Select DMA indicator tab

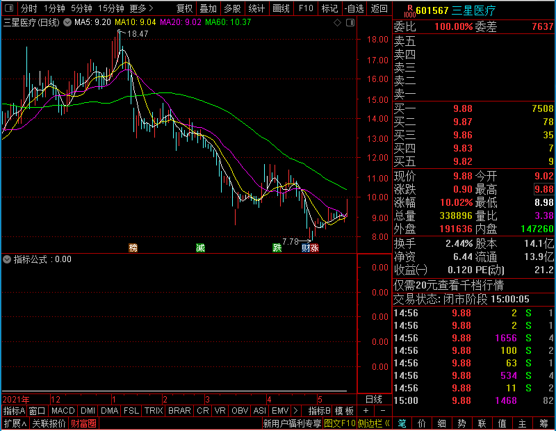pyautogui.click(x=109, y=411)
